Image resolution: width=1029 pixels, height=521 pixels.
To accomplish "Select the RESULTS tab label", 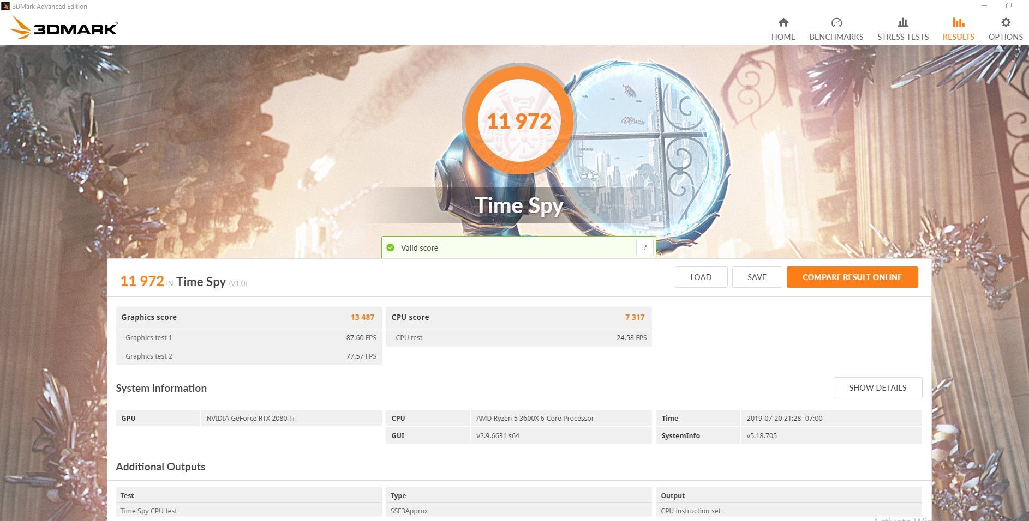I will click(x=959, y=37).
